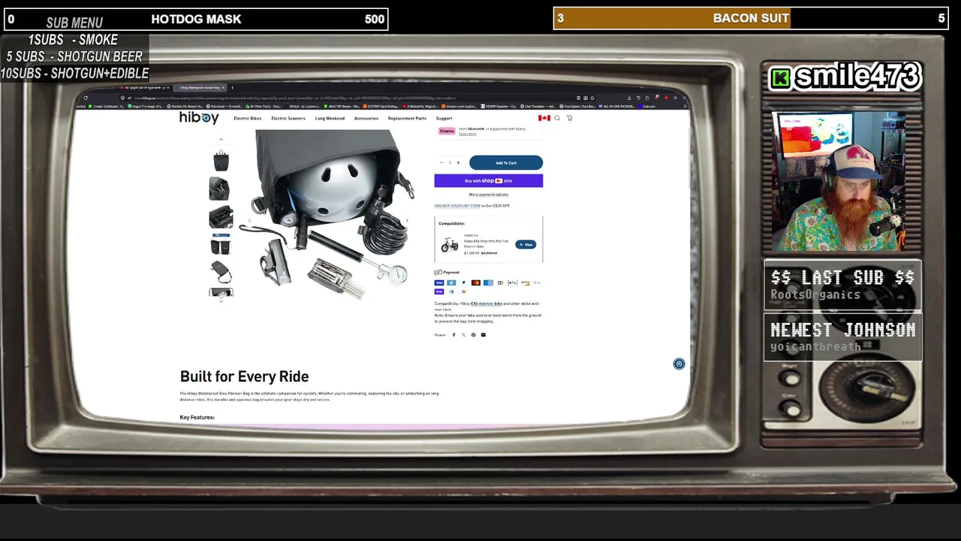Decrease quantity with minus button
961x541 pixels.
[x=441, y=163]
